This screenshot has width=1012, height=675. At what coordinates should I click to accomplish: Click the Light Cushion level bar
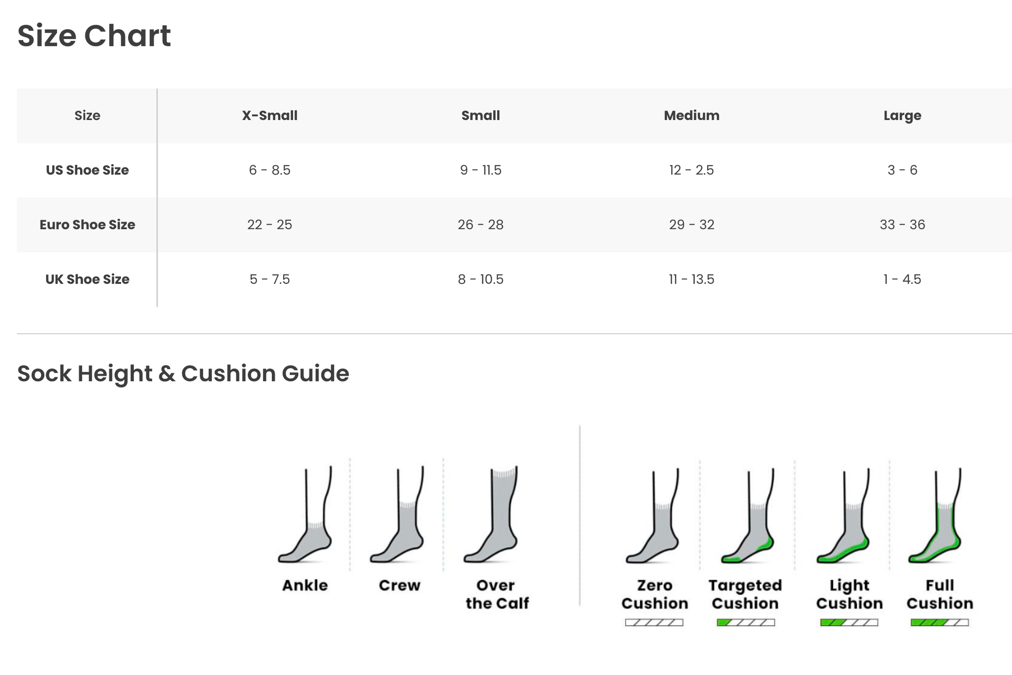coord(849,623)
